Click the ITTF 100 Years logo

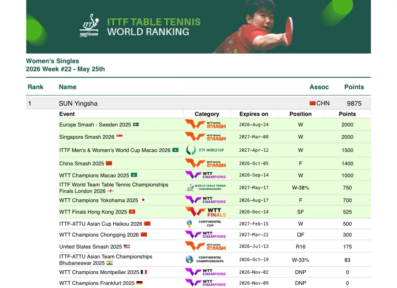click(x=89, y=26)
